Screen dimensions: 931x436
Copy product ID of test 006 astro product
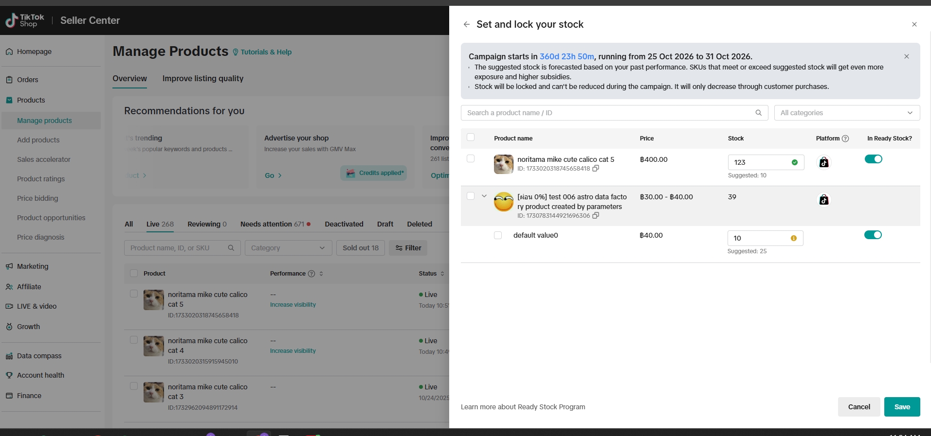click(x=596, y=216)
